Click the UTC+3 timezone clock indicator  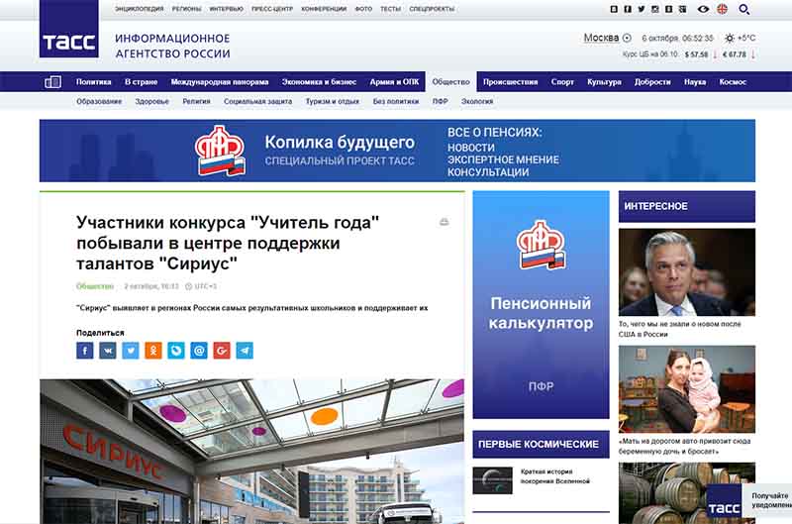[x=201, y=286]
